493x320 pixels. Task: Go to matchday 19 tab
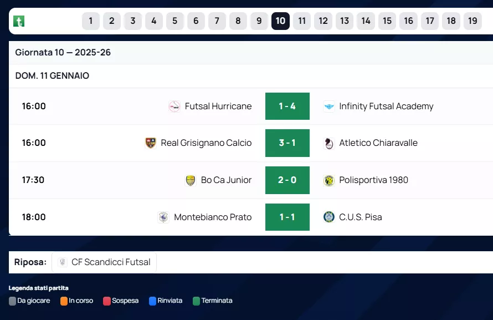coord(473,21)
